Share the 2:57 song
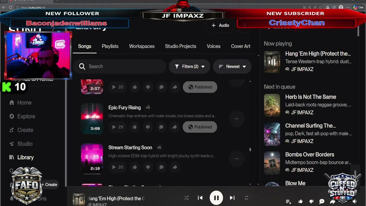The image size is (366, 206). (175, 87)
